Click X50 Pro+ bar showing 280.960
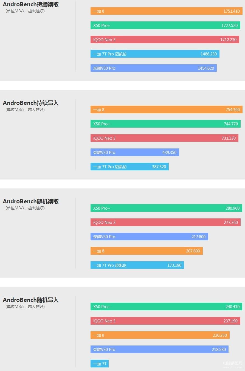Image resolution: width=245 pixels, height=371 pixels. pyautogui.click(x=166, y=208)
